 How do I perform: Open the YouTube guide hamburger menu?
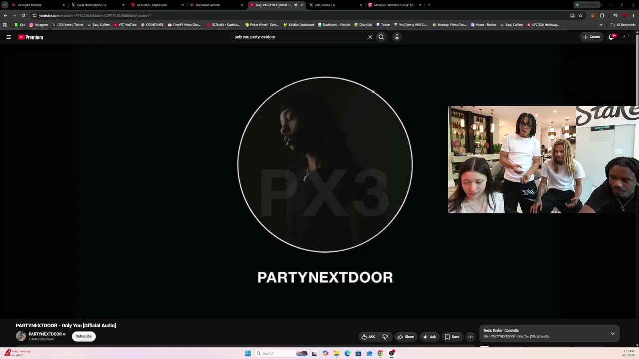tap(9, 37)
